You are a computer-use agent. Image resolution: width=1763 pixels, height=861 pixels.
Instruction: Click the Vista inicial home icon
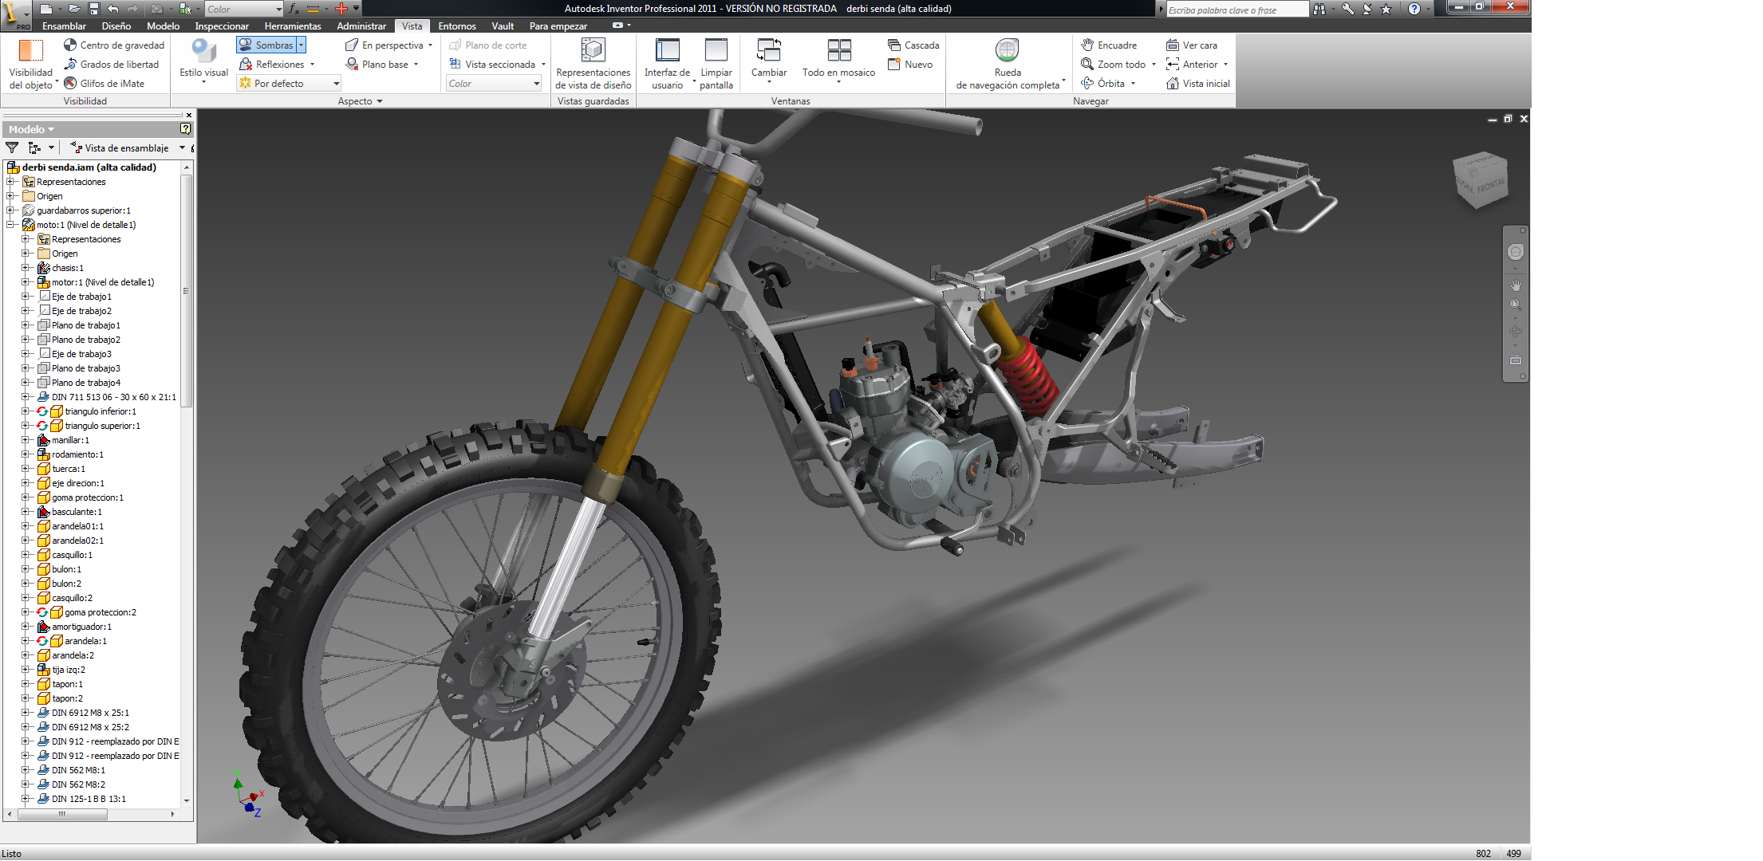[x=1172, y=83]
